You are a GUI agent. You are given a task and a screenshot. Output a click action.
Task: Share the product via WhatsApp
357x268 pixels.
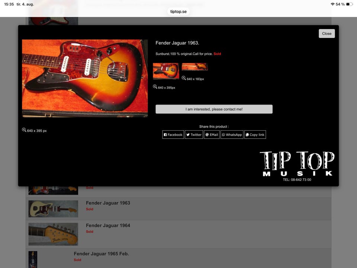pyautogui.click(x=232, y=134)
